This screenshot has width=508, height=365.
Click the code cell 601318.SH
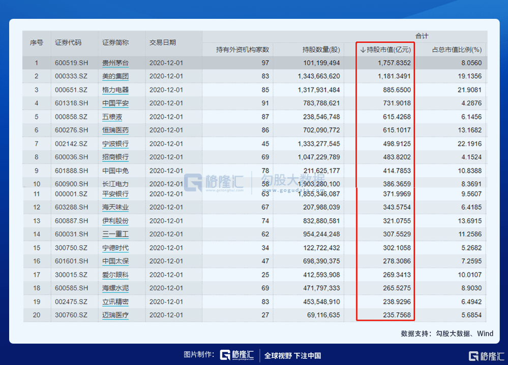pyautogui.click(x=71, y=103)
